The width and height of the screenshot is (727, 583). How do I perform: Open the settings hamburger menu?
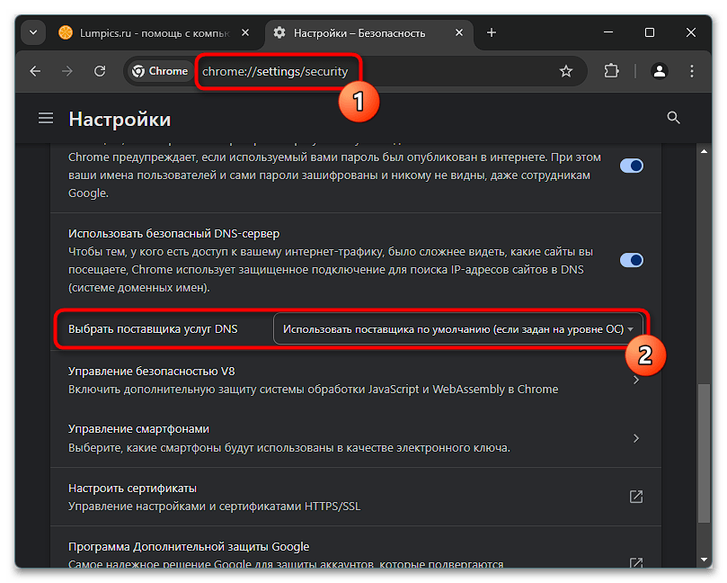tap(46, 119)
